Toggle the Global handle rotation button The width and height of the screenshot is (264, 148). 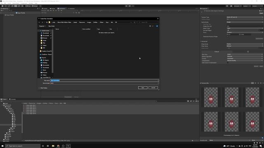(x=35, y=6)
